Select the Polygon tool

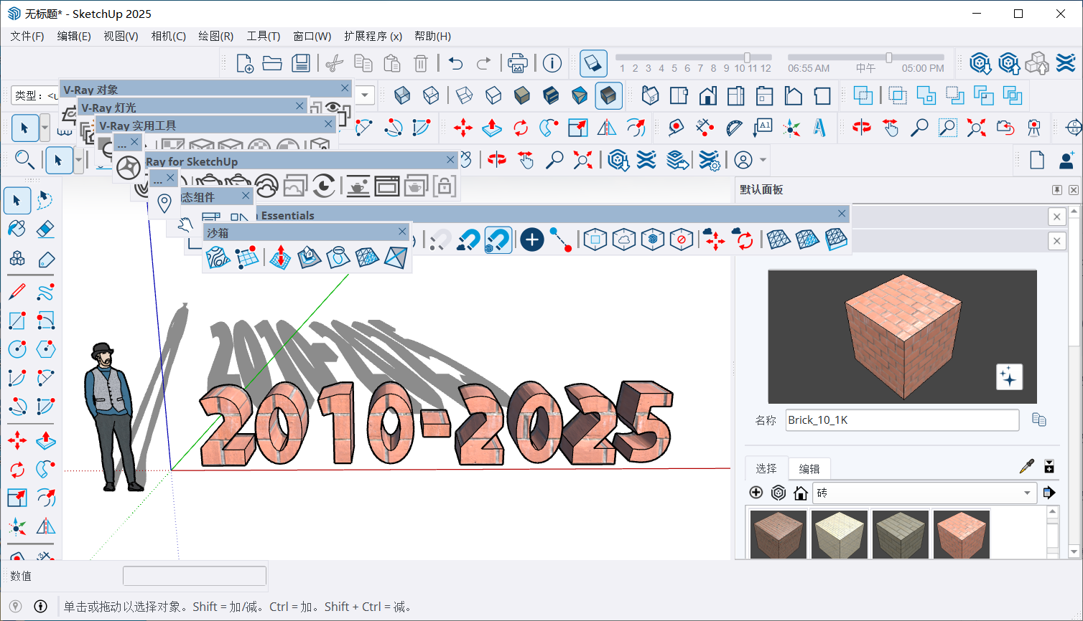tap(45, 349)
